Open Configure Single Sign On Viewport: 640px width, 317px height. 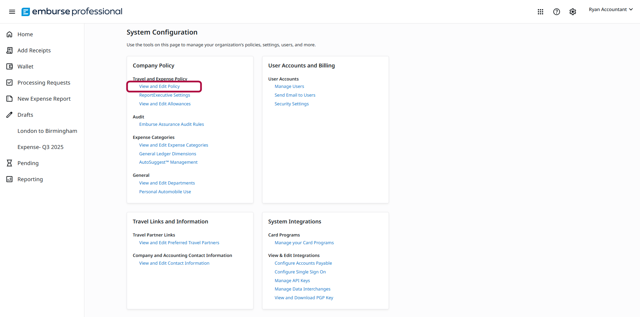(300, 272)
